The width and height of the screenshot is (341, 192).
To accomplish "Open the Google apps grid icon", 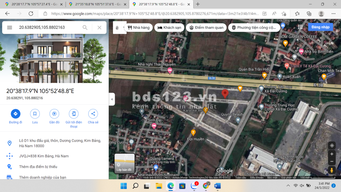I will [x=300, y=27].
